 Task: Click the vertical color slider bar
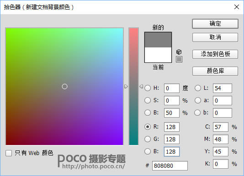[133, 86]
